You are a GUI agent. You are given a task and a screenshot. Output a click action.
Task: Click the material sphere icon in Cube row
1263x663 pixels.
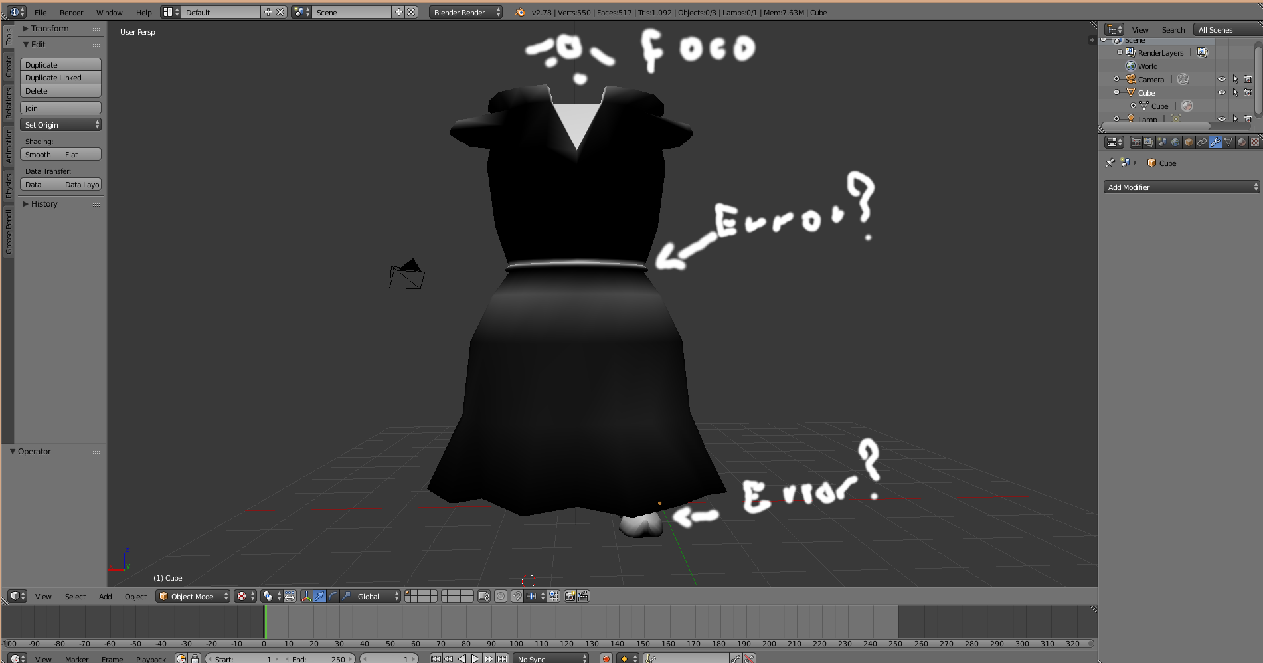[x=1187, y=106]
